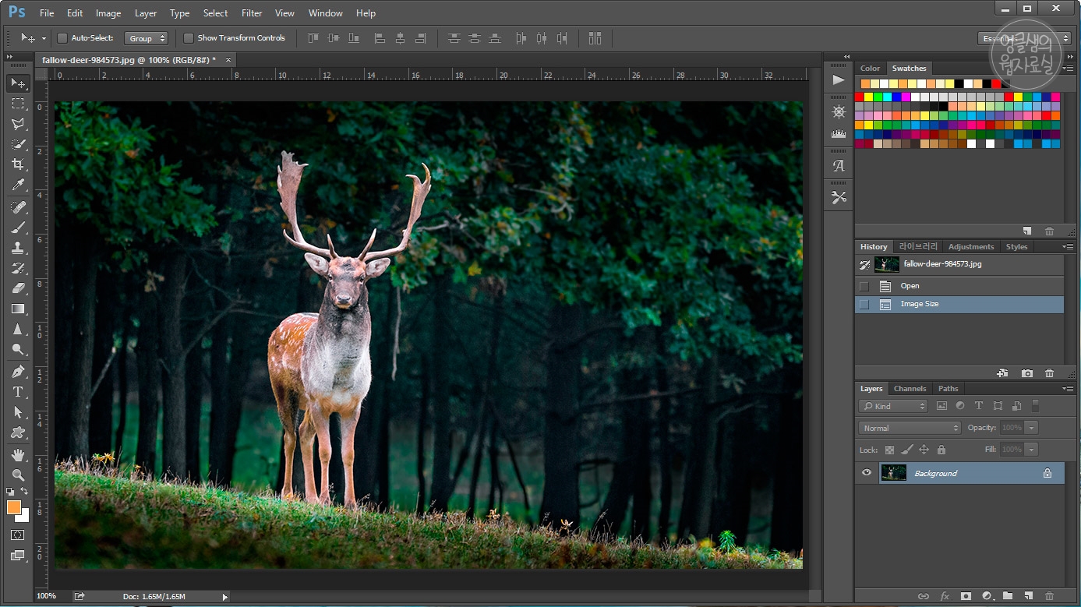The height and width of the screenshot is (607, 1081).
Task: Open the Kind layer filter dropdown
Action: [x=893, y=406]
